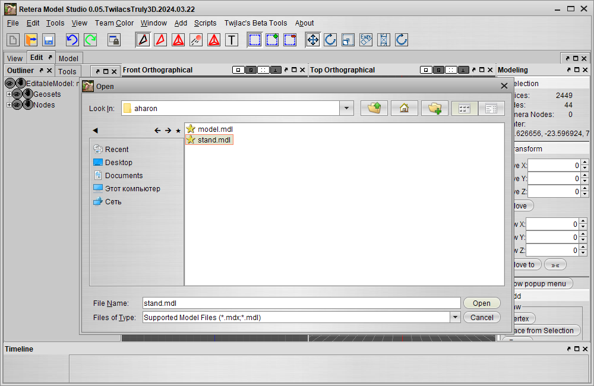
Task: Select the animate mode red ball icon
Action: click(x=196, y=40)
